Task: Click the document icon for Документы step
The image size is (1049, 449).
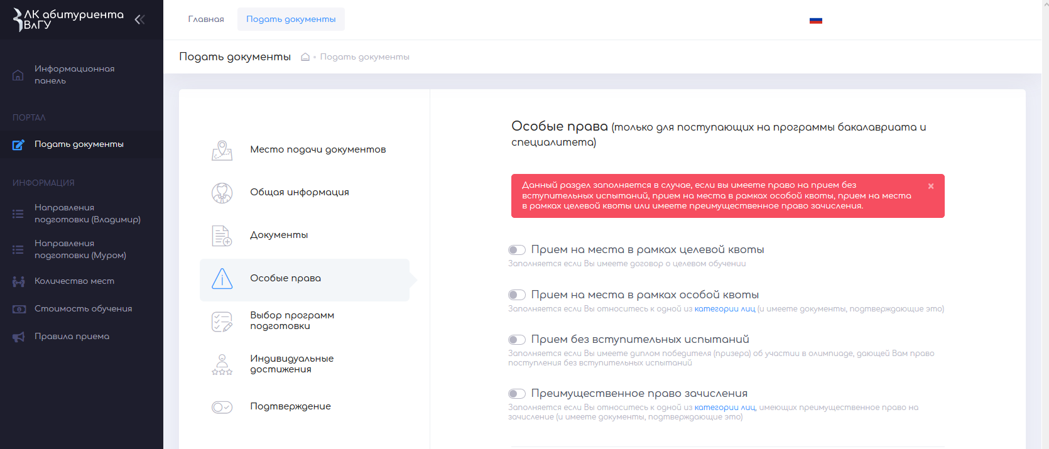Action: pyautogui.click(x=222, y=235)
